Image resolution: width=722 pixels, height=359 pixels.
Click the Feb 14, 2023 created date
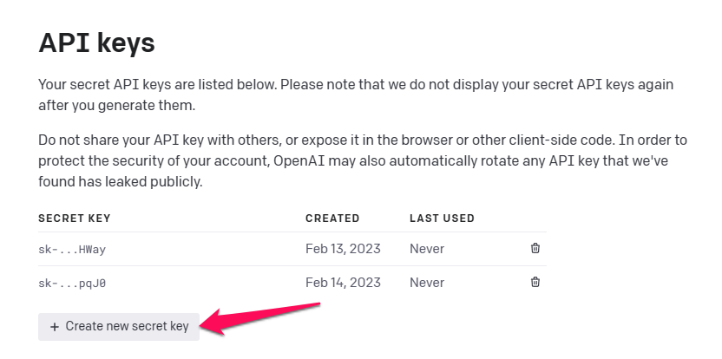(343, 282)
